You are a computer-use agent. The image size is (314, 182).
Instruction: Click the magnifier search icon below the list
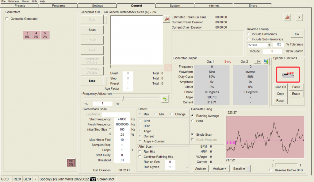(x=168, y=67)
